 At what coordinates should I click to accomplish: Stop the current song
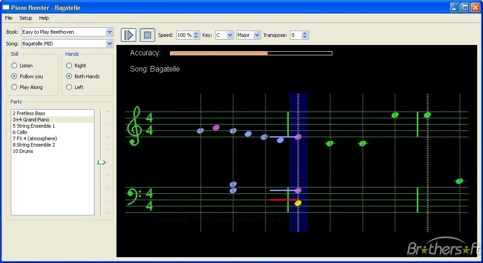(147, 35)
